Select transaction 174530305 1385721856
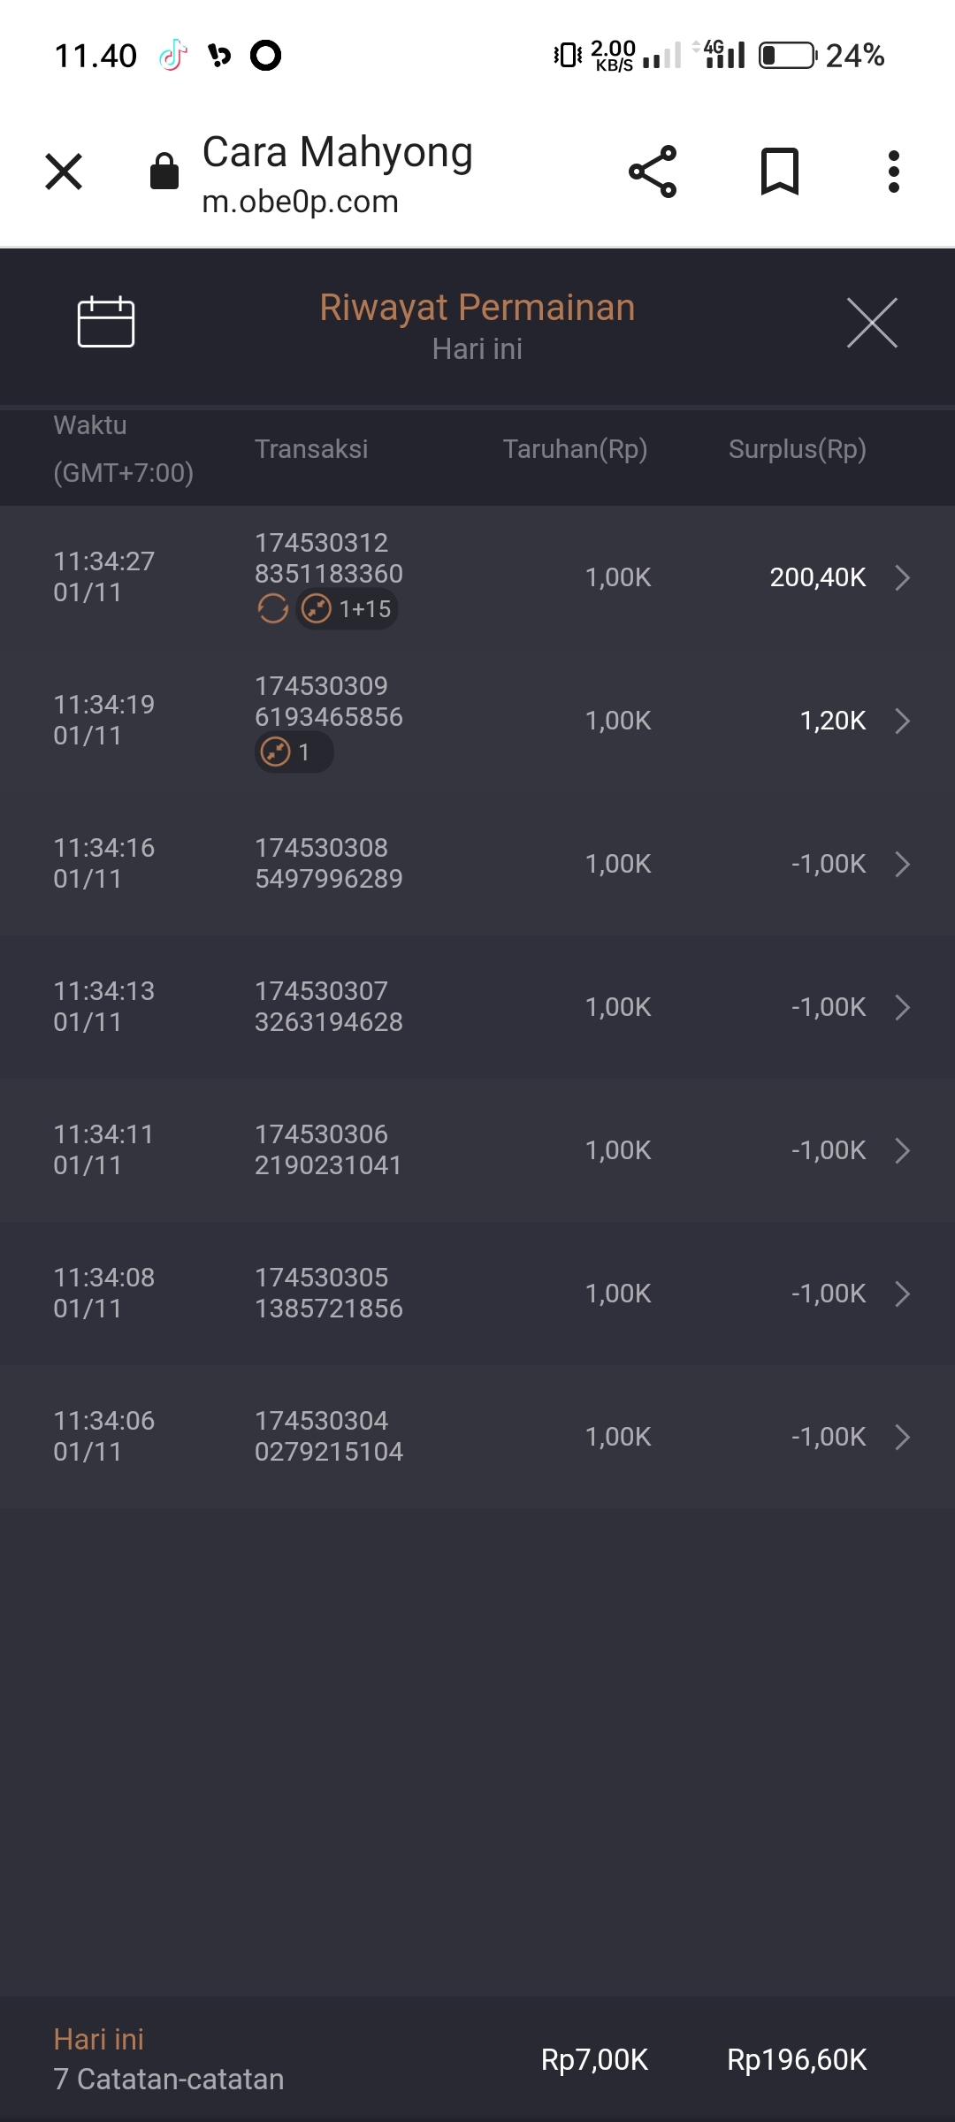Screen dimensions: 955x2122 328,1293
